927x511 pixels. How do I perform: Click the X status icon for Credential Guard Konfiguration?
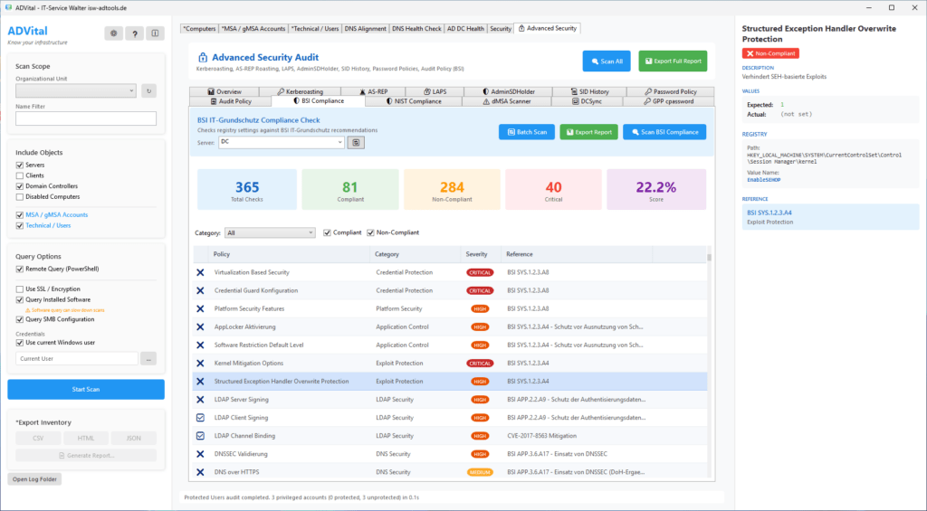pos(200,290)
